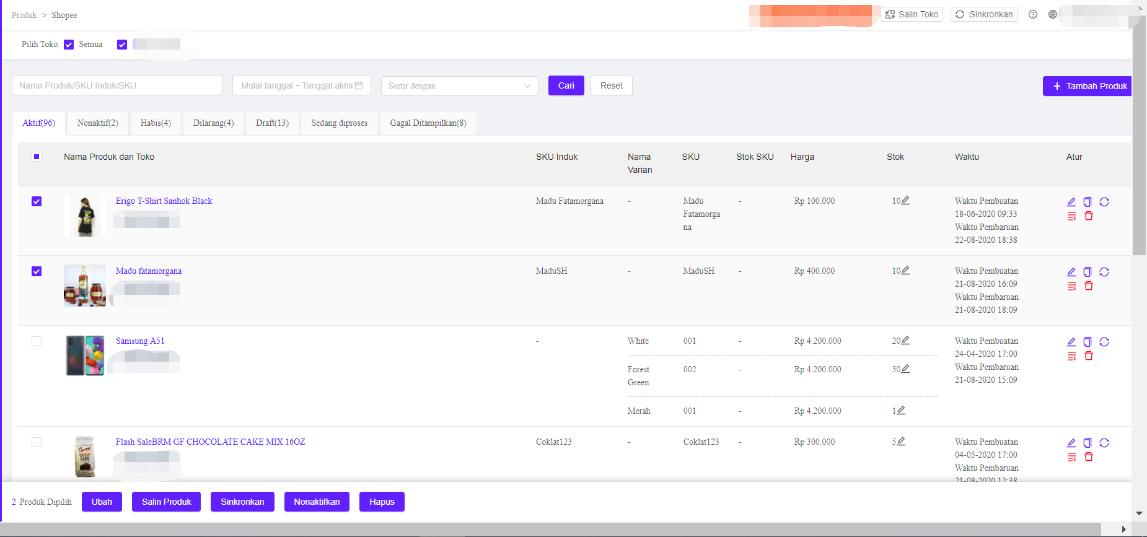Click the Tambah Produk button
The width and height of the screenshot is (1147, 537).
tap(1087, 86)
